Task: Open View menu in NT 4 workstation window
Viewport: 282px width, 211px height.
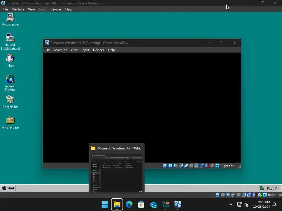Action: pos(31,9)
